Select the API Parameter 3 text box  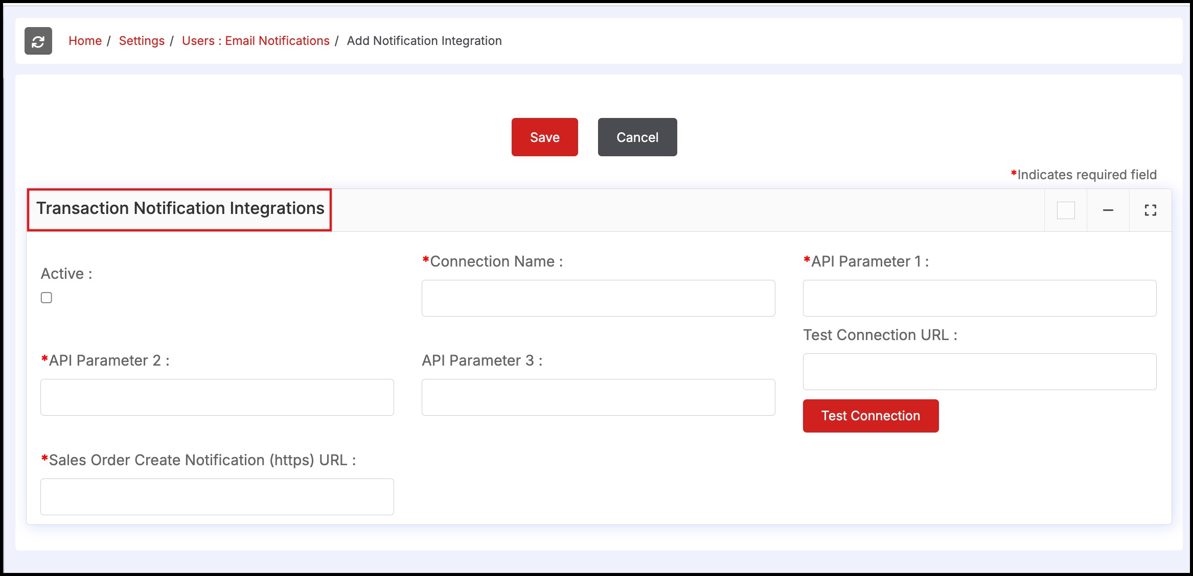[x=598, y=397]
